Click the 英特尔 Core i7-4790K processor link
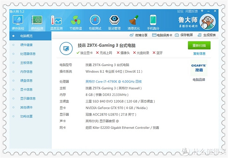The width and height of the screenshot is (228, 158). point(114,81)
